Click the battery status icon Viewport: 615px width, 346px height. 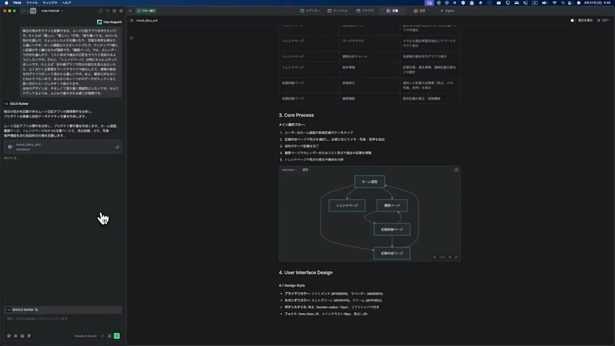coord(545,3)
